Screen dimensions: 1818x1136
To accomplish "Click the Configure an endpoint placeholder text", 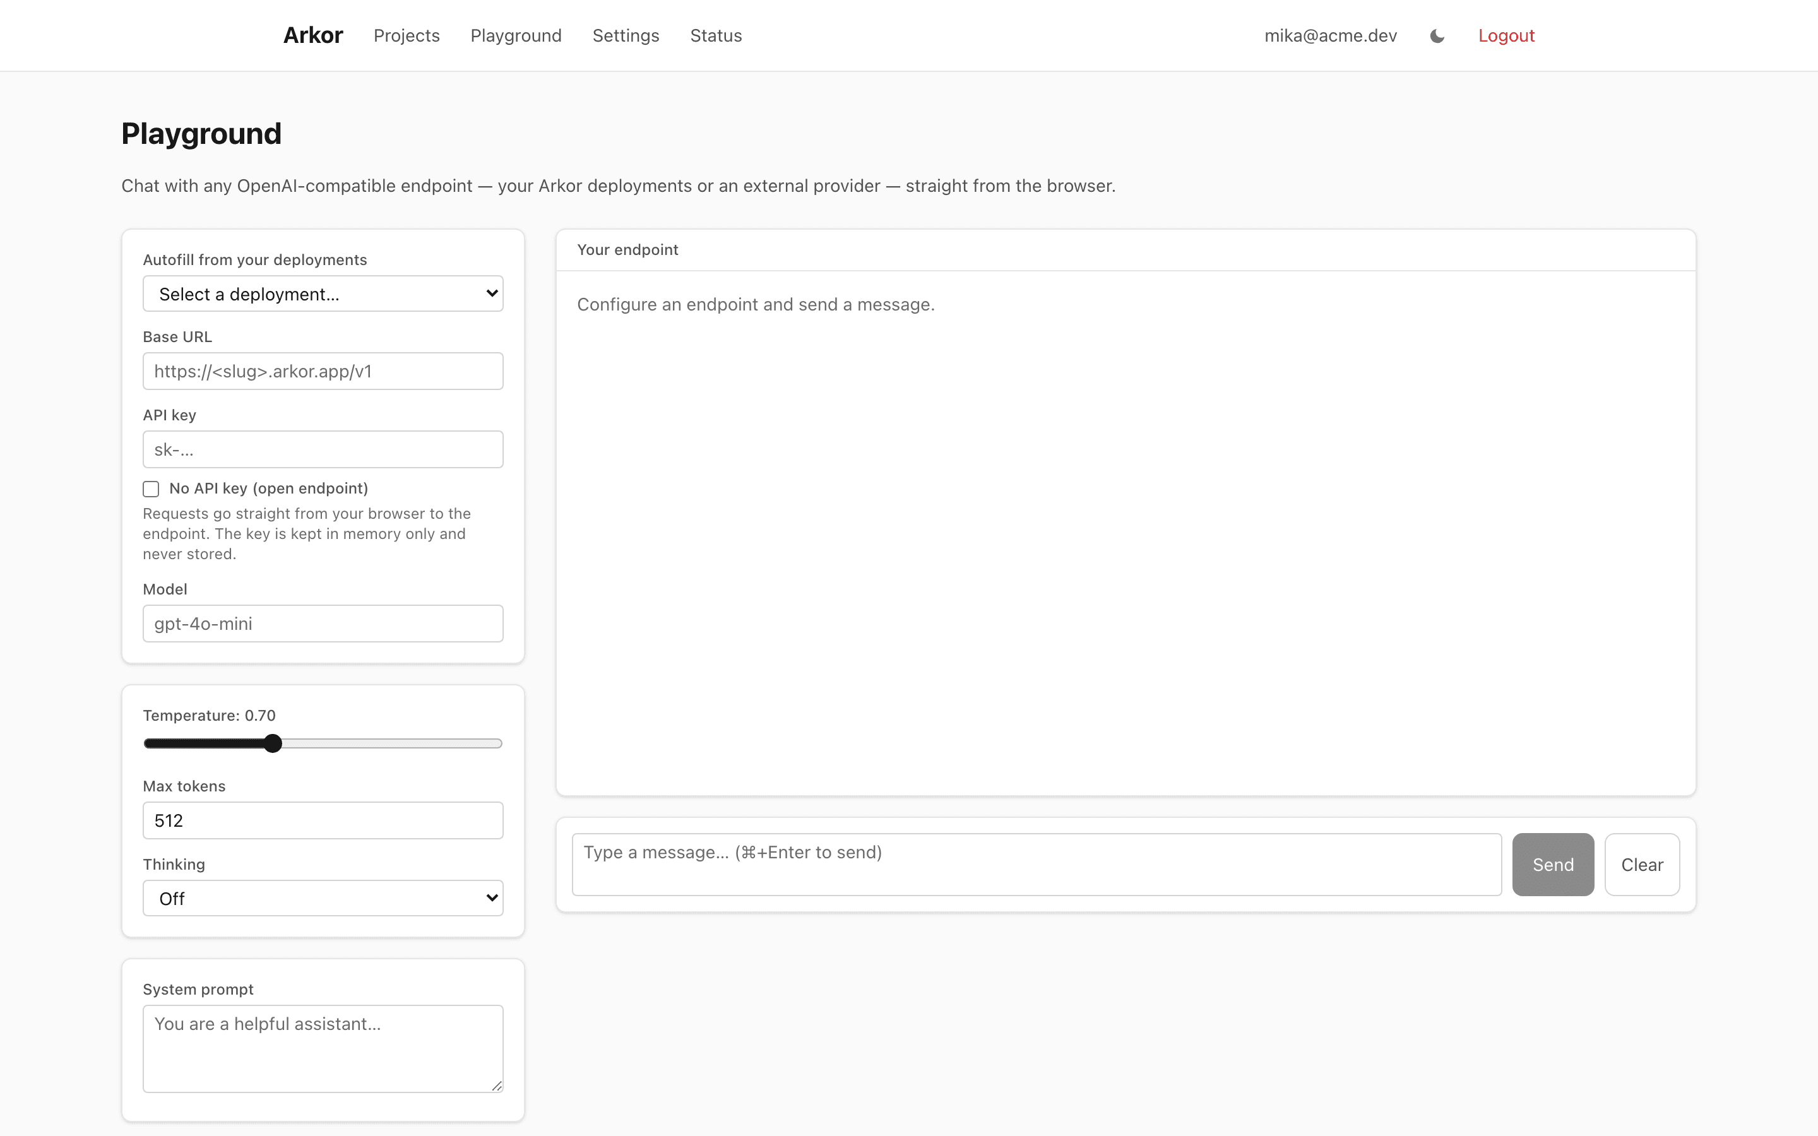I will click(756, 304).
